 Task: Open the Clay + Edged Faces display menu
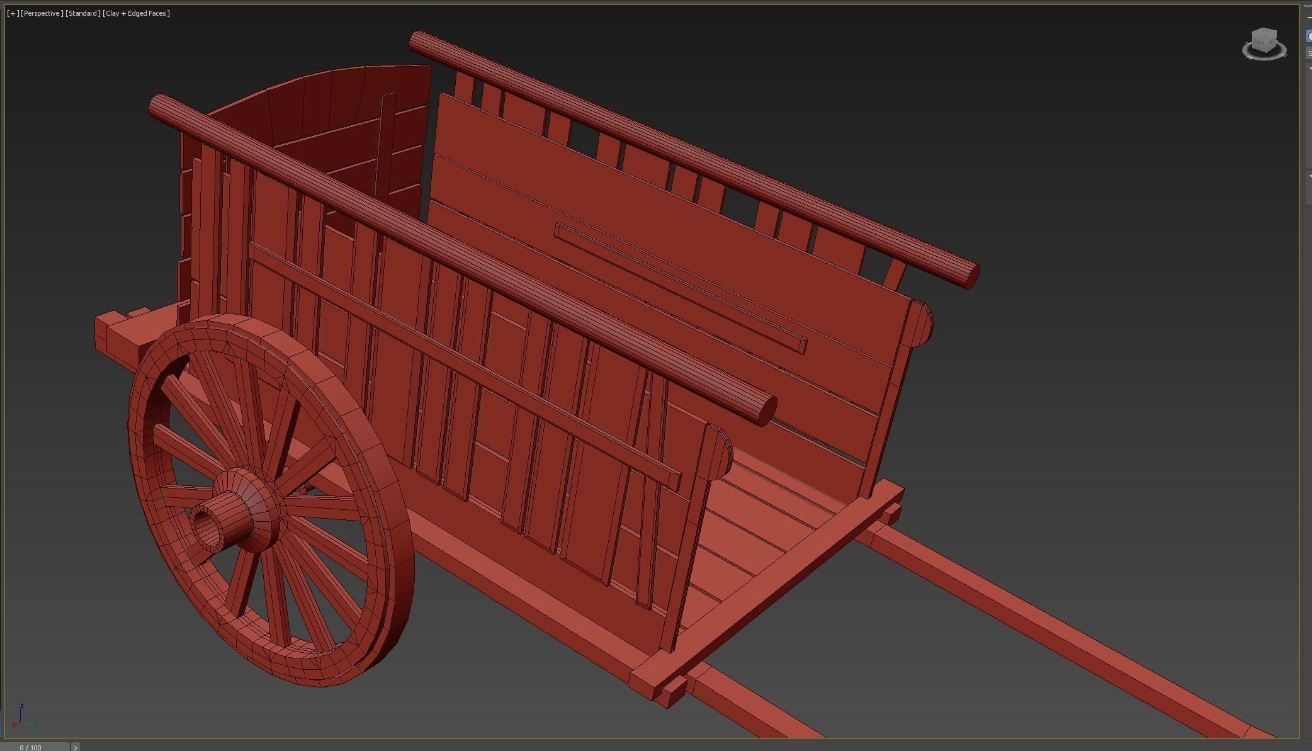tap(137, 13)
